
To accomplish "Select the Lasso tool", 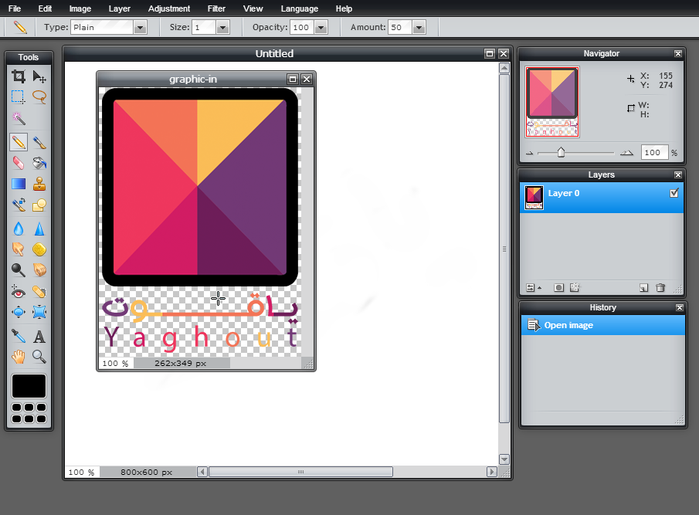I will [x=39, y=97].
